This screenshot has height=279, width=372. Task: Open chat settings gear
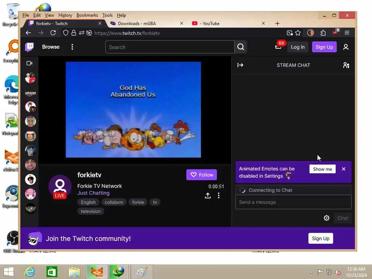point(327,218)
